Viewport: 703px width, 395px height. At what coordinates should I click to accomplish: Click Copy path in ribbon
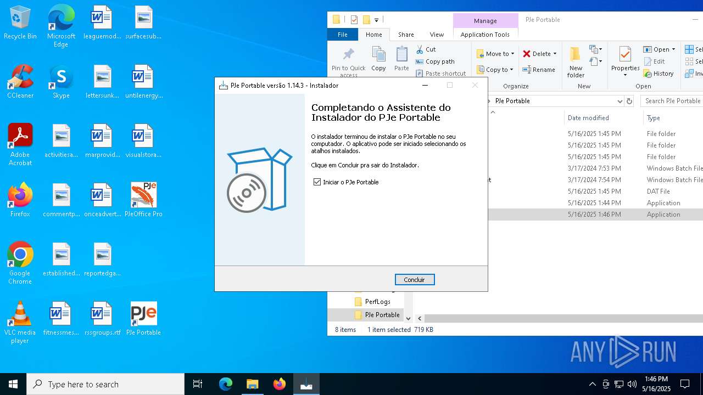click(435, 61)
